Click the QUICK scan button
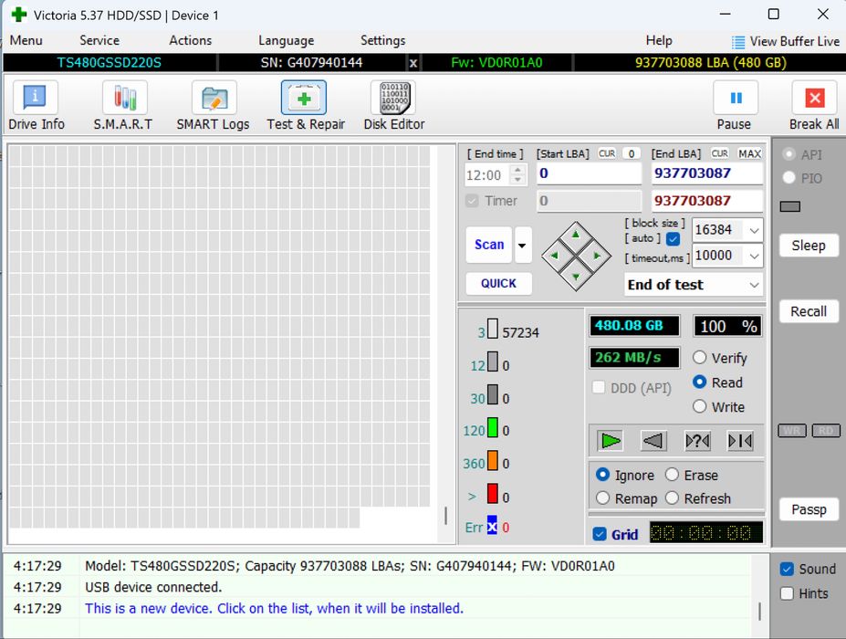This screenshot has height=639, width=846. point(498,283)
